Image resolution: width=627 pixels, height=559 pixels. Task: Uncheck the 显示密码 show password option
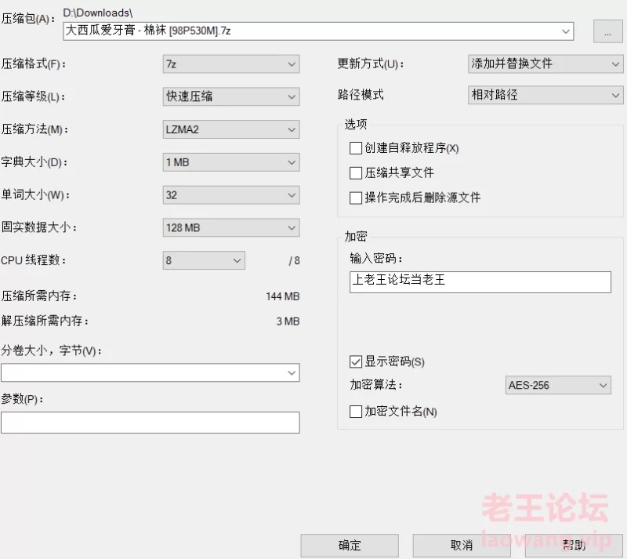(356, 361)
